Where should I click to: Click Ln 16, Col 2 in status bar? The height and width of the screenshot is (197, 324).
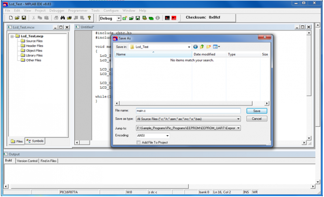click(x=222, y=192)
